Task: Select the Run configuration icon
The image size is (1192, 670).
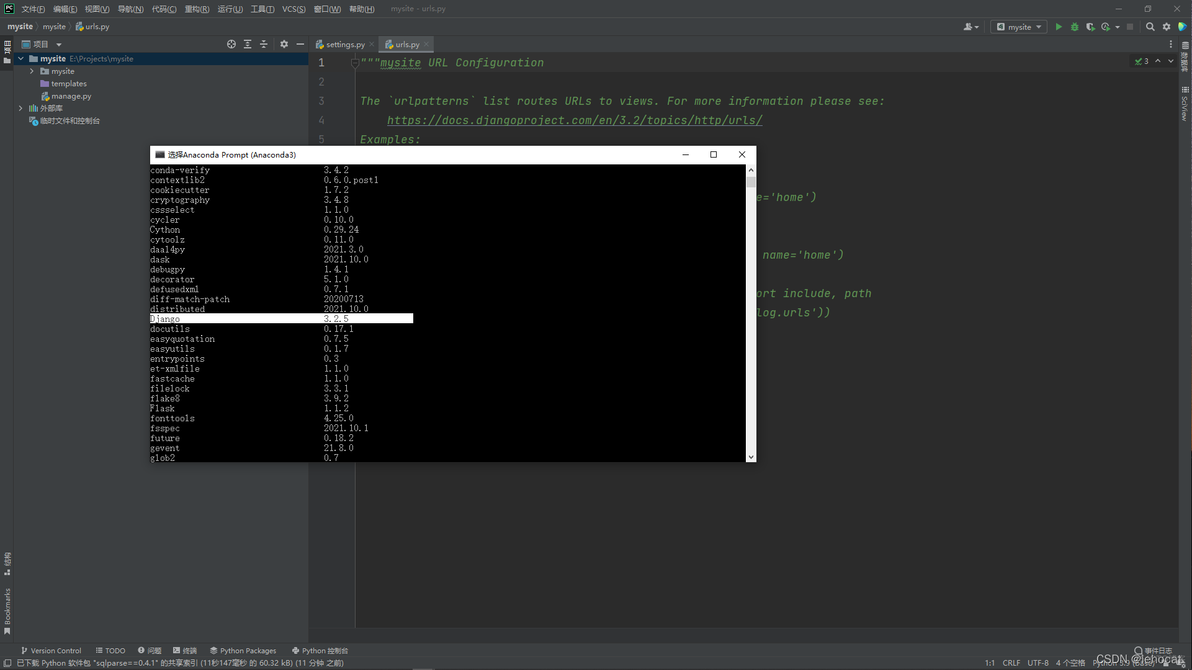Action: tap(1018, 26)
